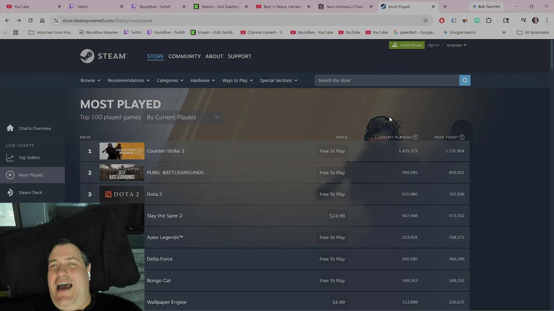The height and width of the screenshot is (311, 554).
Task: Expand the Recommendations menu
Action: pyautogui.click(x=129, y=80)
